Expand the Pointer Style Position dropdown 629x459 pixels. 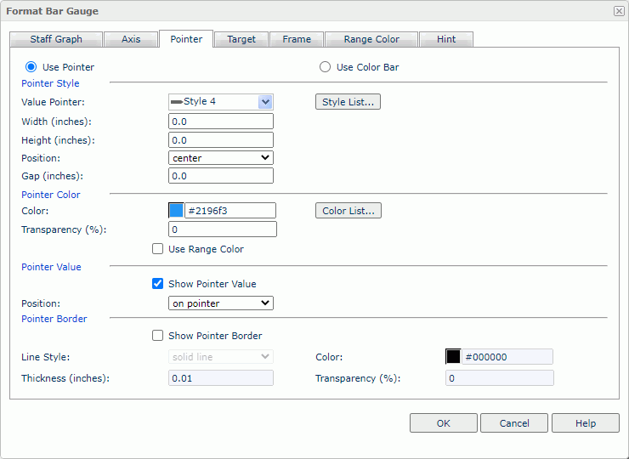click(x=221, y=158)
